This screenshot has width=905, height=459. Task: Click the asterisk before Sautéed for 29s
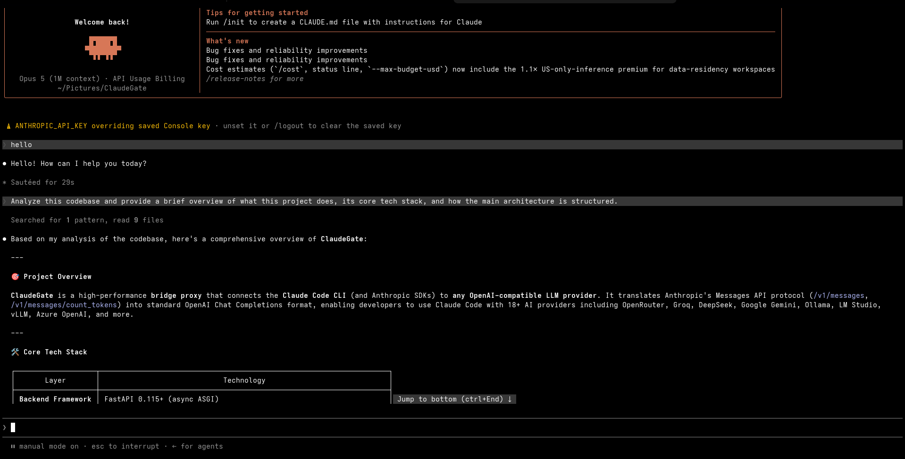[5, 182]
